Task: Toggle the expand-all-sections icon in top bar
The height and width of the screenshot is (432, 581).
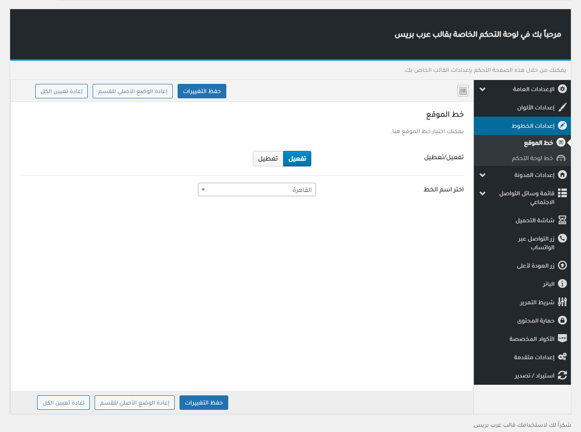Action: tap(463, 91)
